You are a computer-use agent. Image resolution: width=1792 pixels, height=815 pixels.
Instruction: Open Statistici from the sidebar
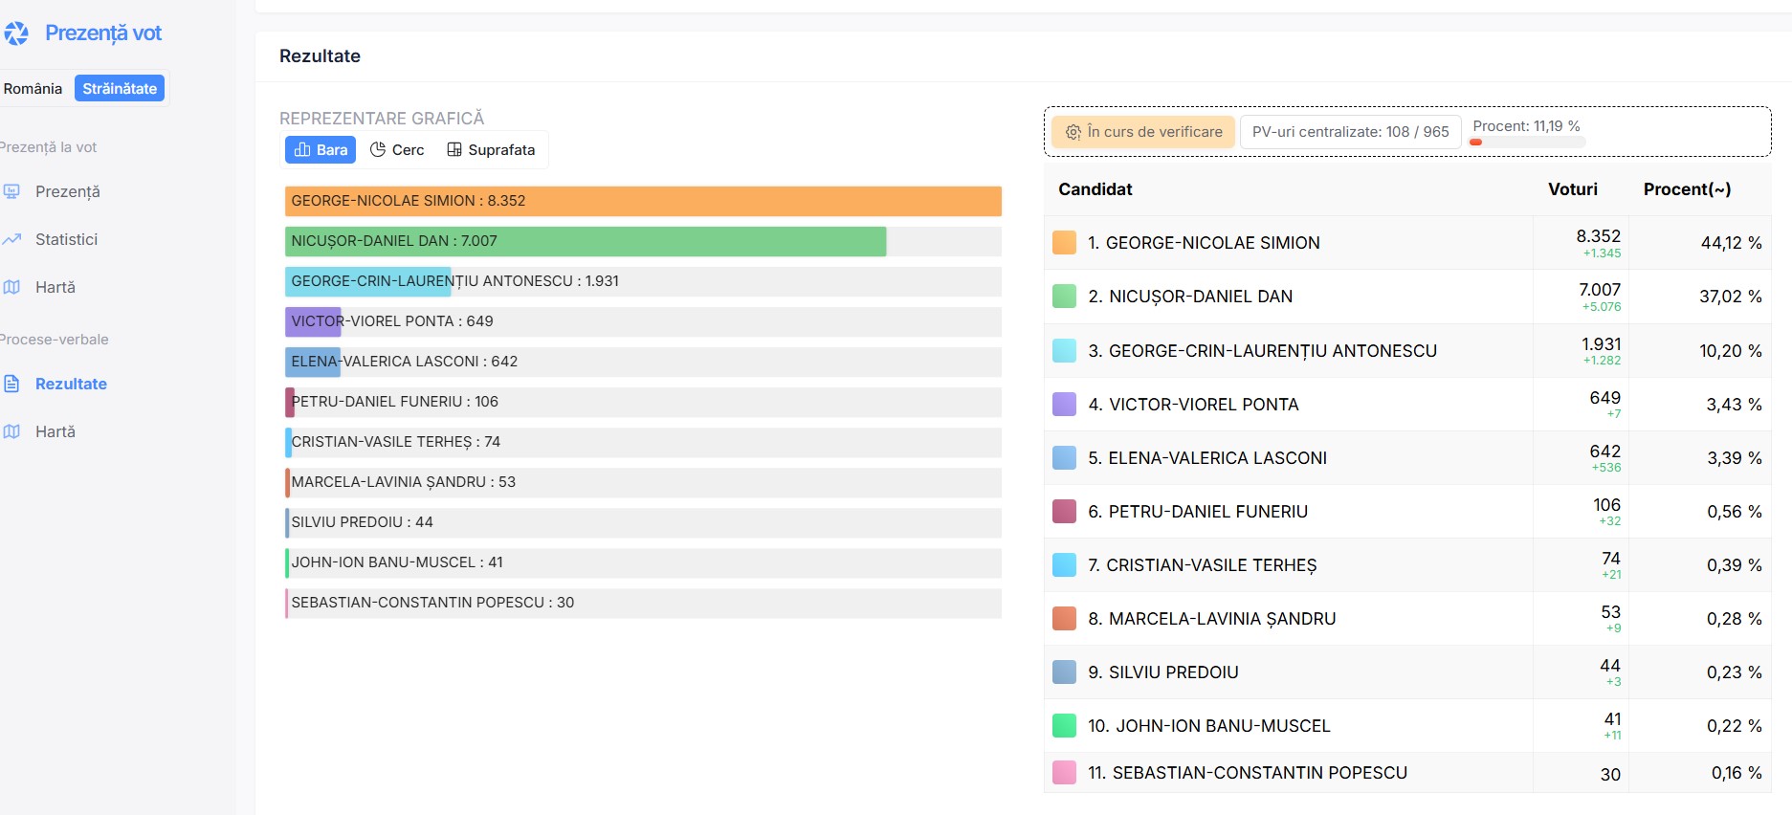click(66, 239)
